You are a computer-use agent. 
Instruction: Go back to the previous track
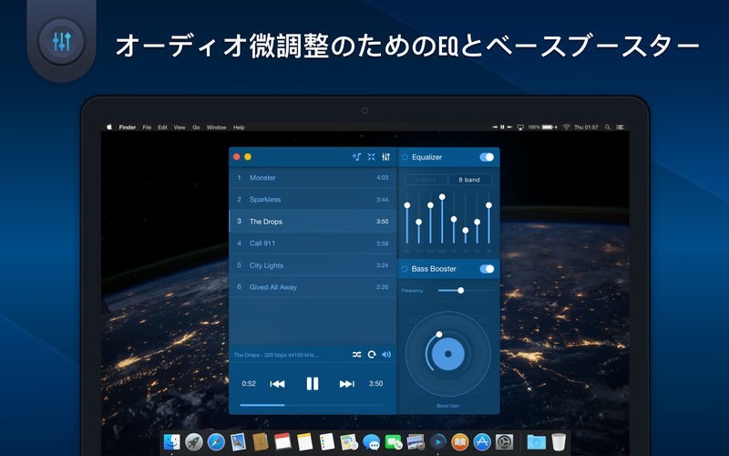point(278,384)
